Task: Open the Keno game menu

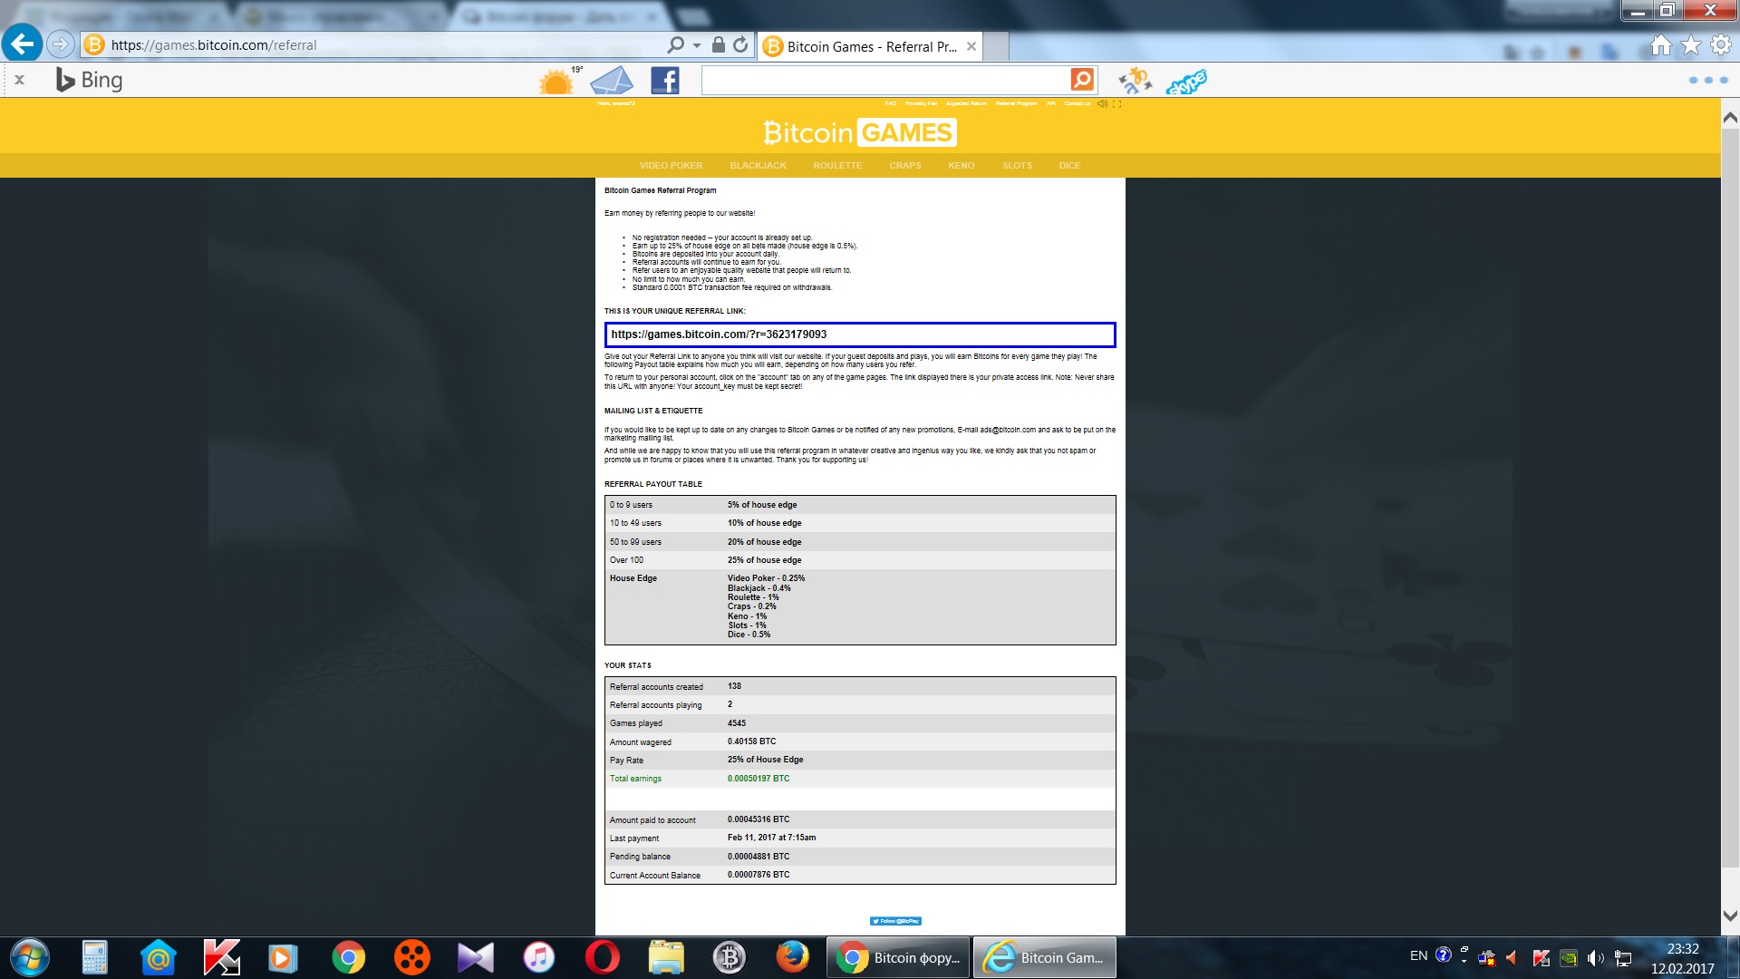Action: pyautogui.click(x=961, y=166)
